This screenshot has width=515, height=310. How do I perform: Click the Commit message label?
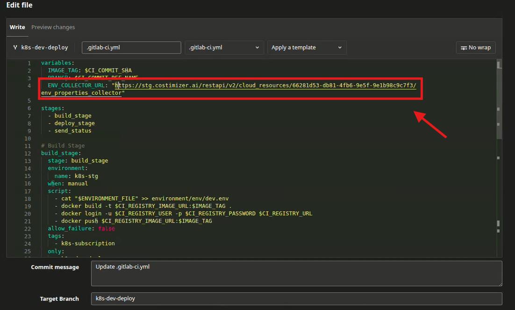pyautogui.click(x=55, y=267)
